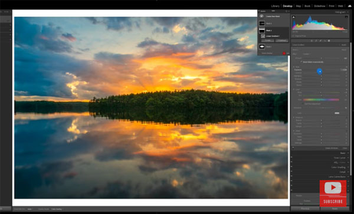Collapse the Tone section triangle

[294, 67]
